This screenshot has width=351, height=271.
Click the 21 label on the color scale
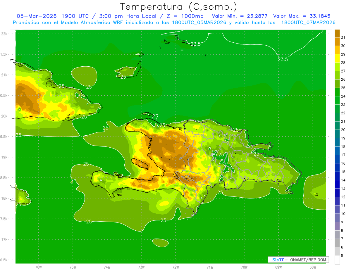click(x=343, y=121)
